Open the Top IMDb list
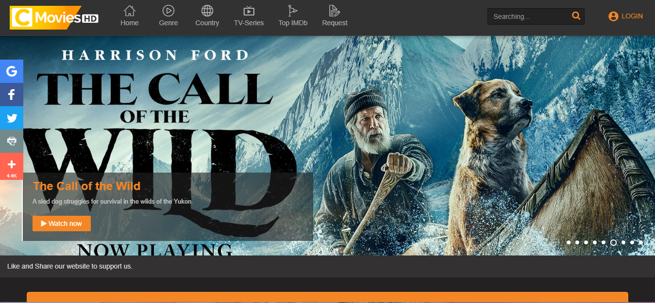Screen dimensions: 655x303 point(293,16)
